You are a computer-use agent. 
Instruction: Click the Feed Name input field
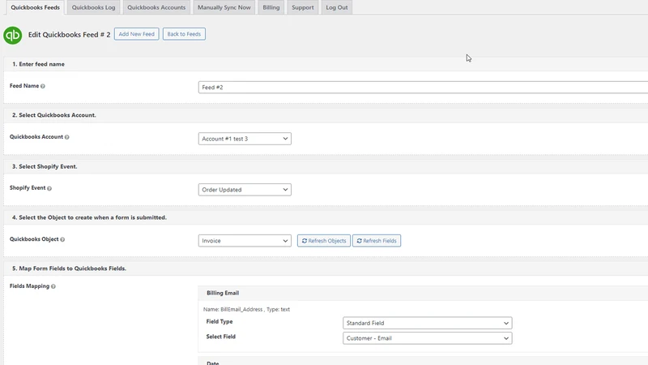coord(423,88)
